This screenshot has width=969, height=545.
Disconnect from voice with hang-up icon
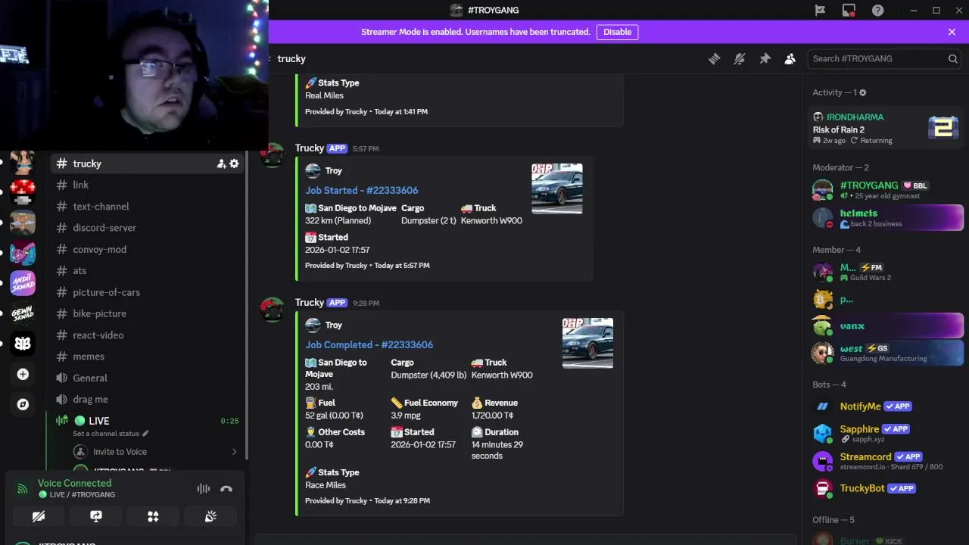click(226, 489)
